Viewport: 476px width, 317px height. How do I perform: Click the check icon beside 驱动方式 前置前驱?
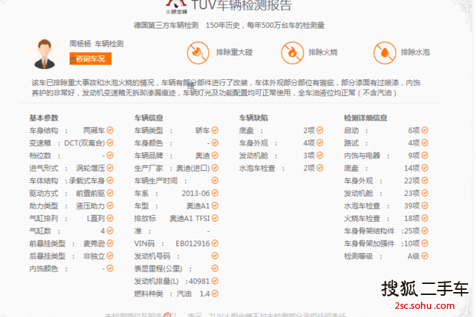tap(110, 193)
